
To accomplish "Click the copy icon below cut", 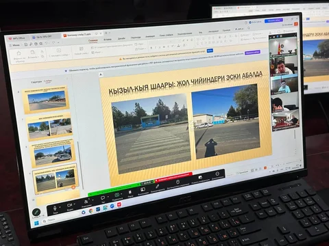I will [x=42, y=57].
